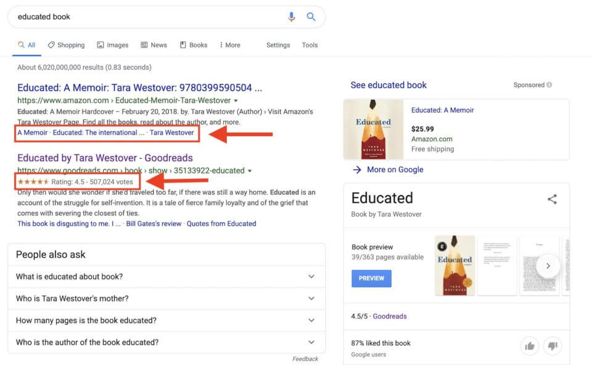Screen dimensions: 592x365
Task: Open the Educated cover in Book preview
Action: coord(455,265)
